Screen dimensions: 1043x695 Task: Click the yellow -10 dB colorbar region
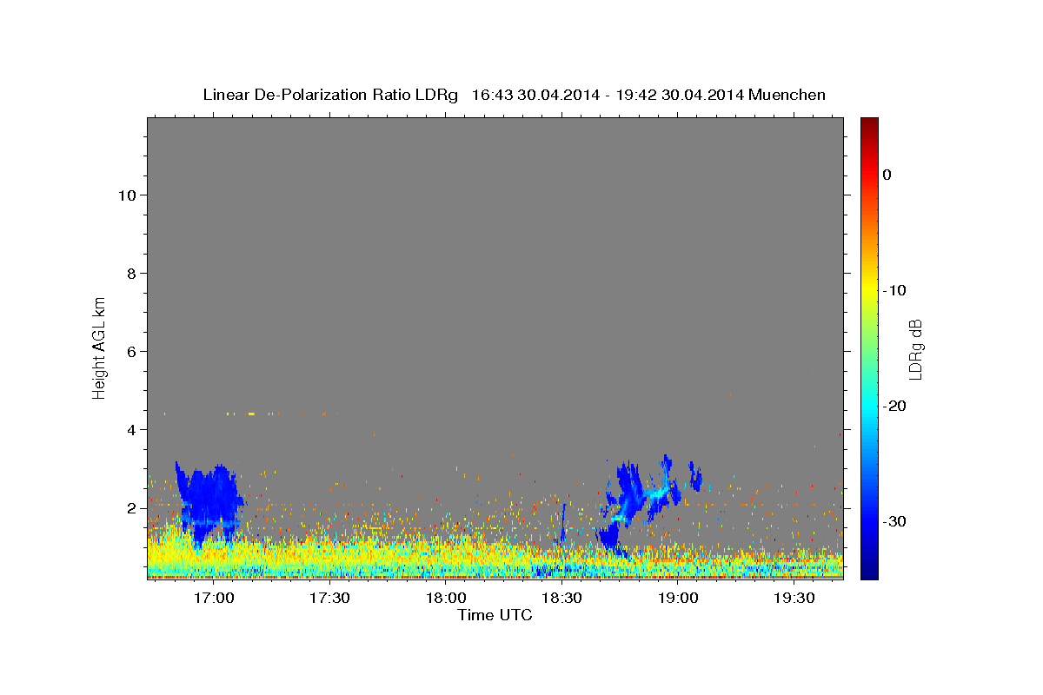(x=869, y=290)
